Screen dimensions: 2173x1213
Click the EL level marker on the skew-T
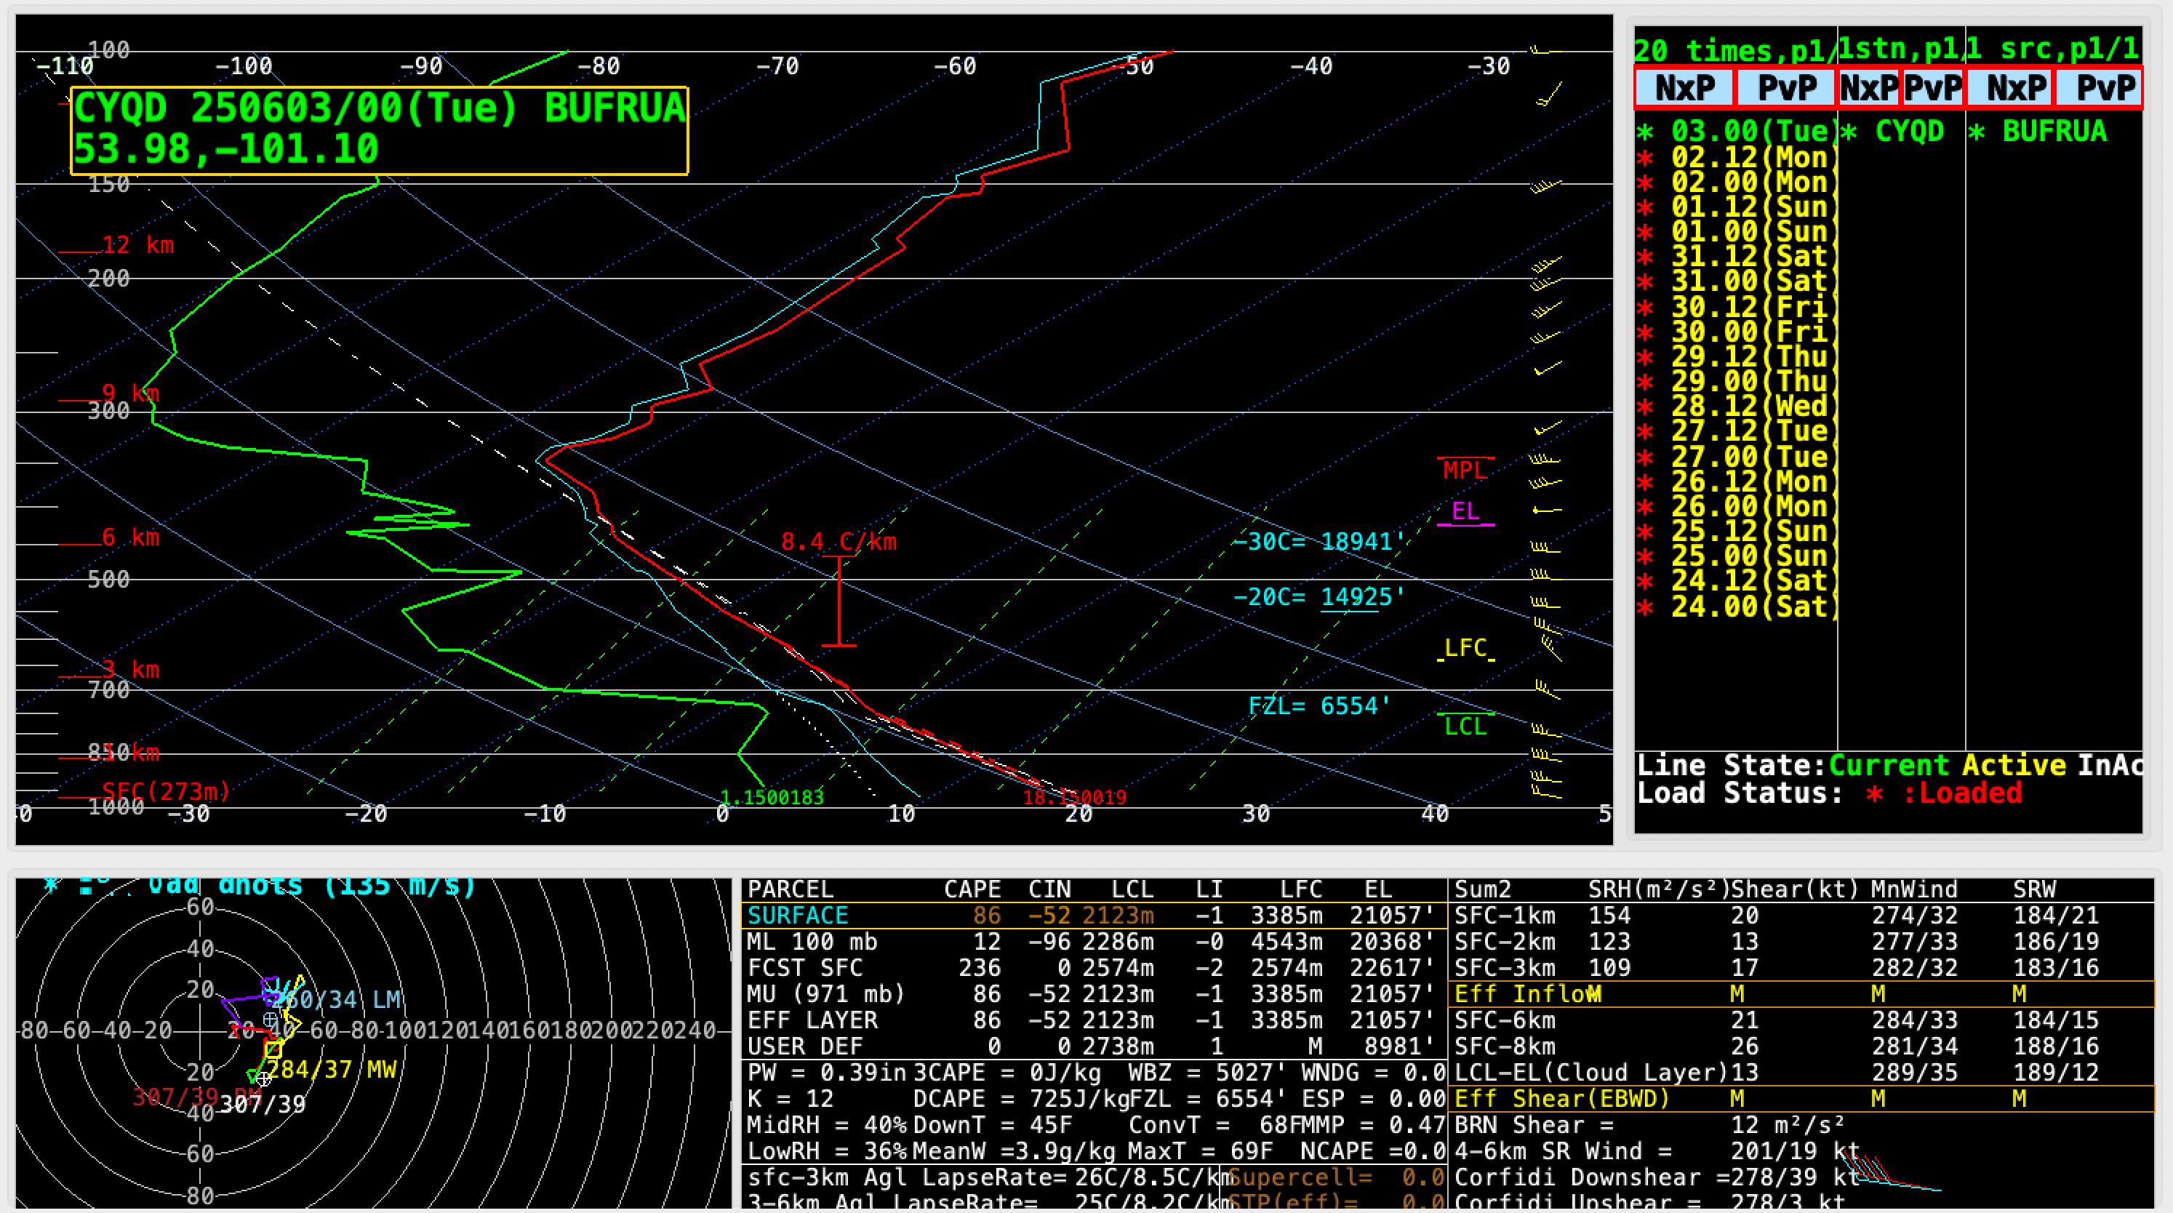click(x=1465, y=511)
